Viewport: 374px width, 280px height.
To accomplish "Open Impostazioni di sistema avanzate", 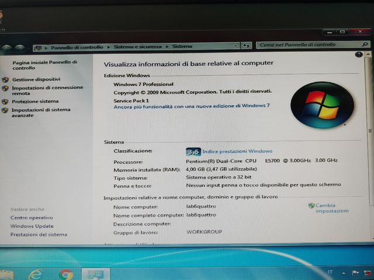I will (40, 113).
